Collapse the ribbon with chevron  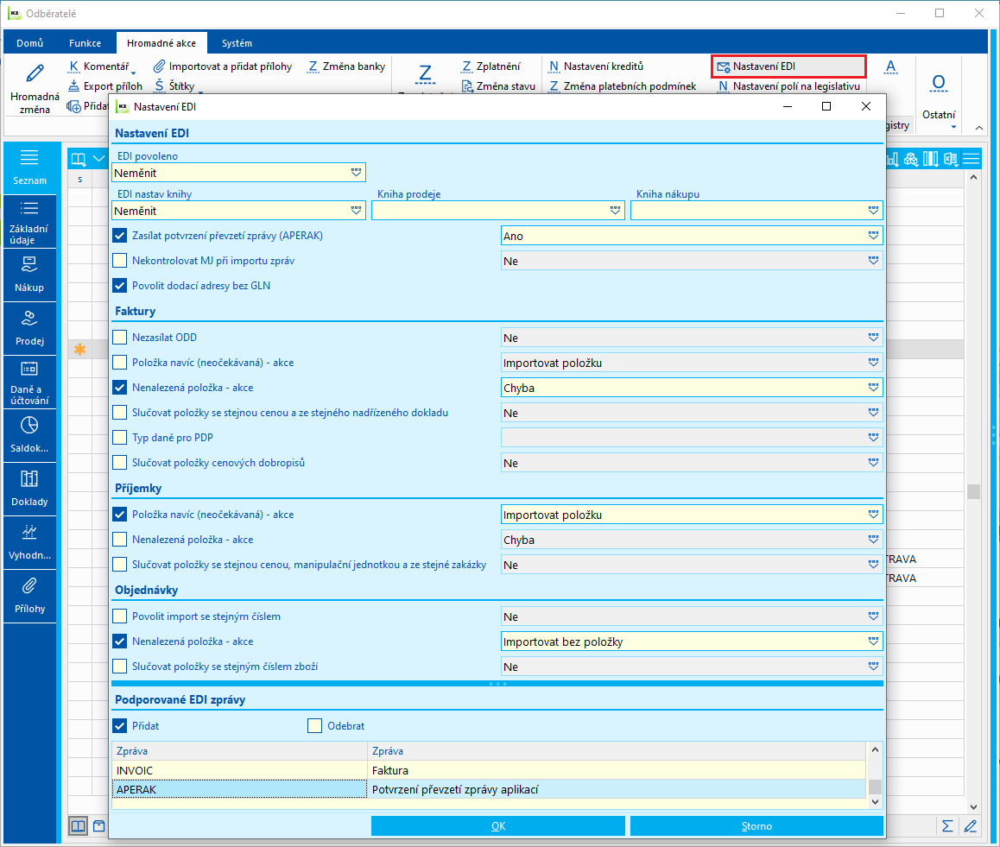coord(979,128)
